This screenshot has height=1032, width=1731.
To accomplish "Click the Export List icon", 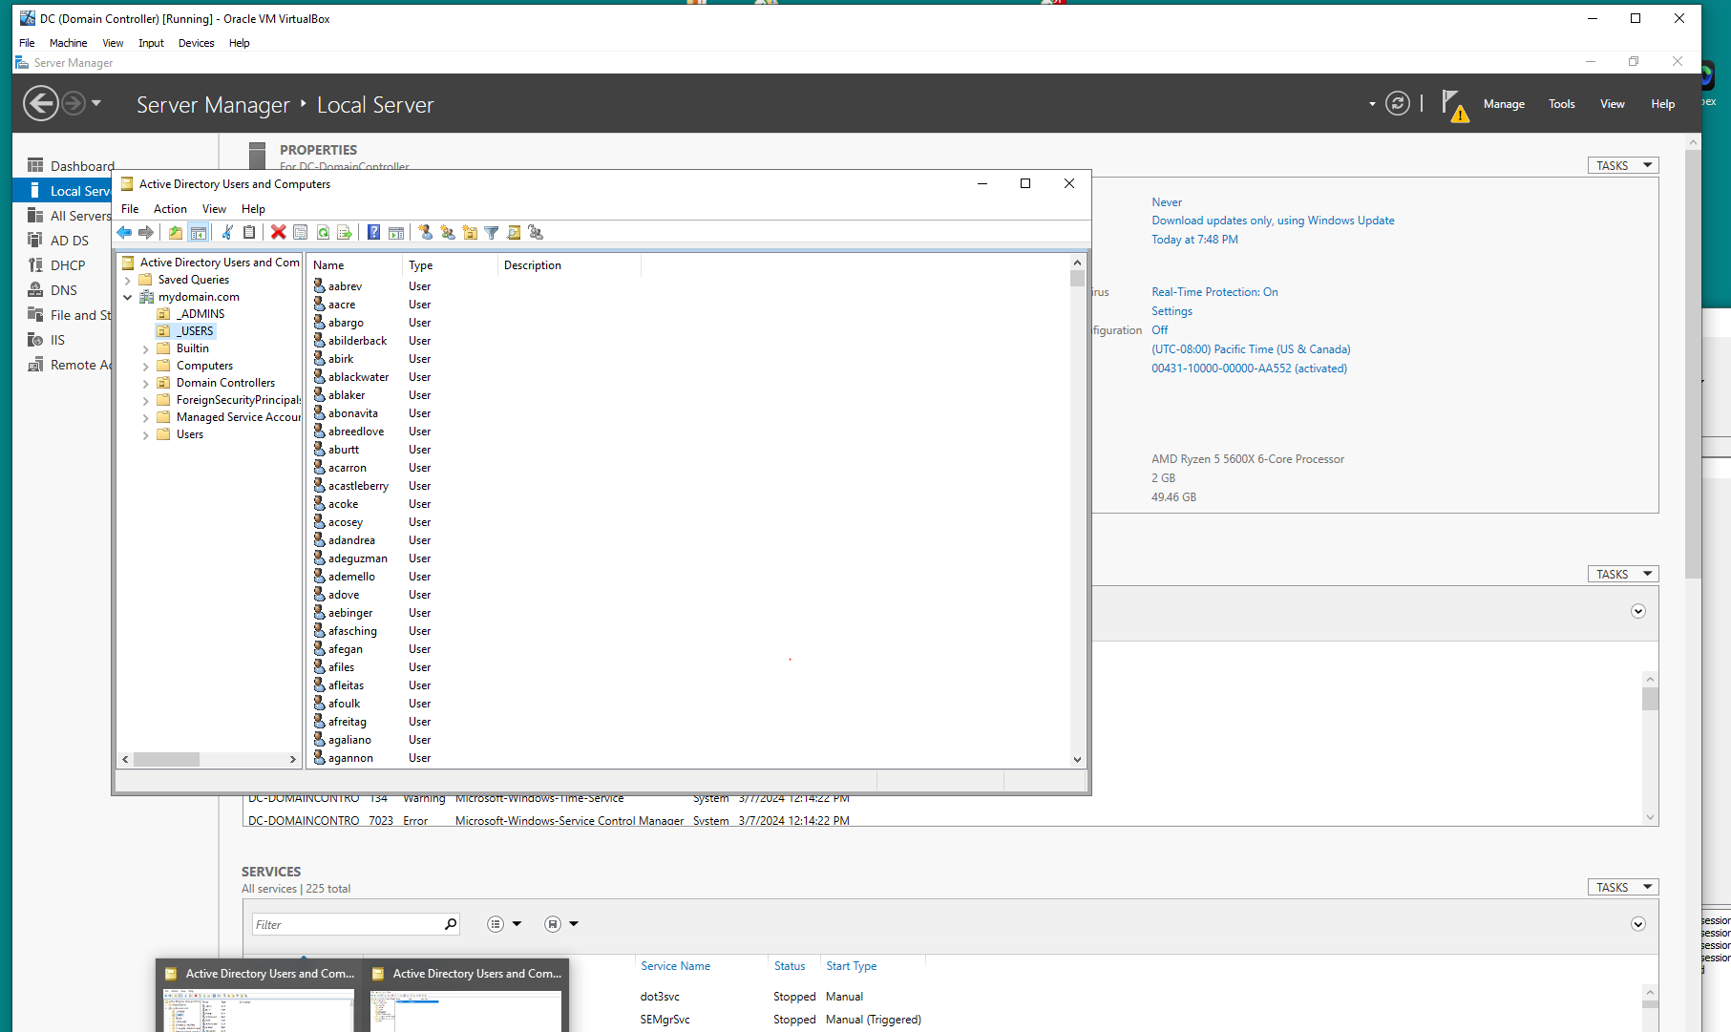I will tap(345, 232).
